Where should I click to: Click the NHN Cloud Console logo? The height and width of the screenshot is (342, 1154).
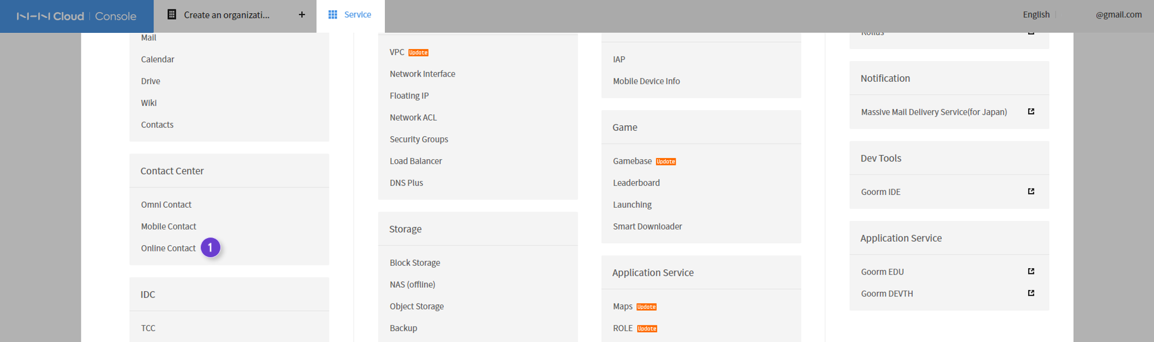77,16
